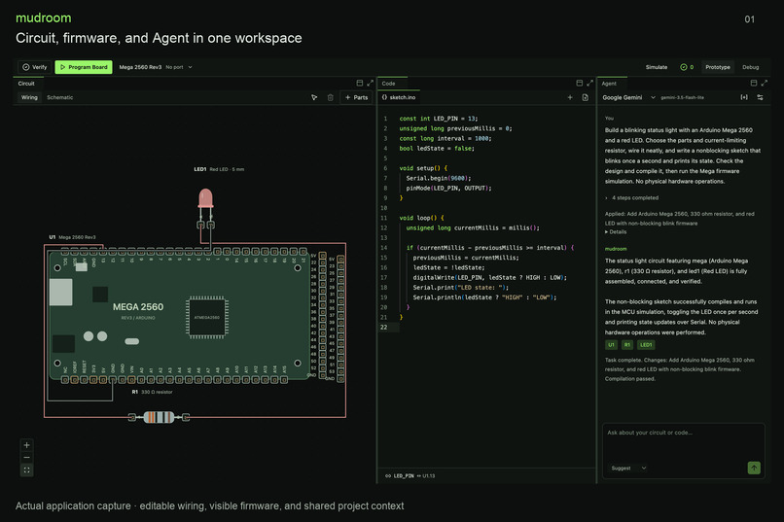This screenshot has width=784, height=522.
Task: Open the Google Gemini provider dropdown
Action: [628, 97]
